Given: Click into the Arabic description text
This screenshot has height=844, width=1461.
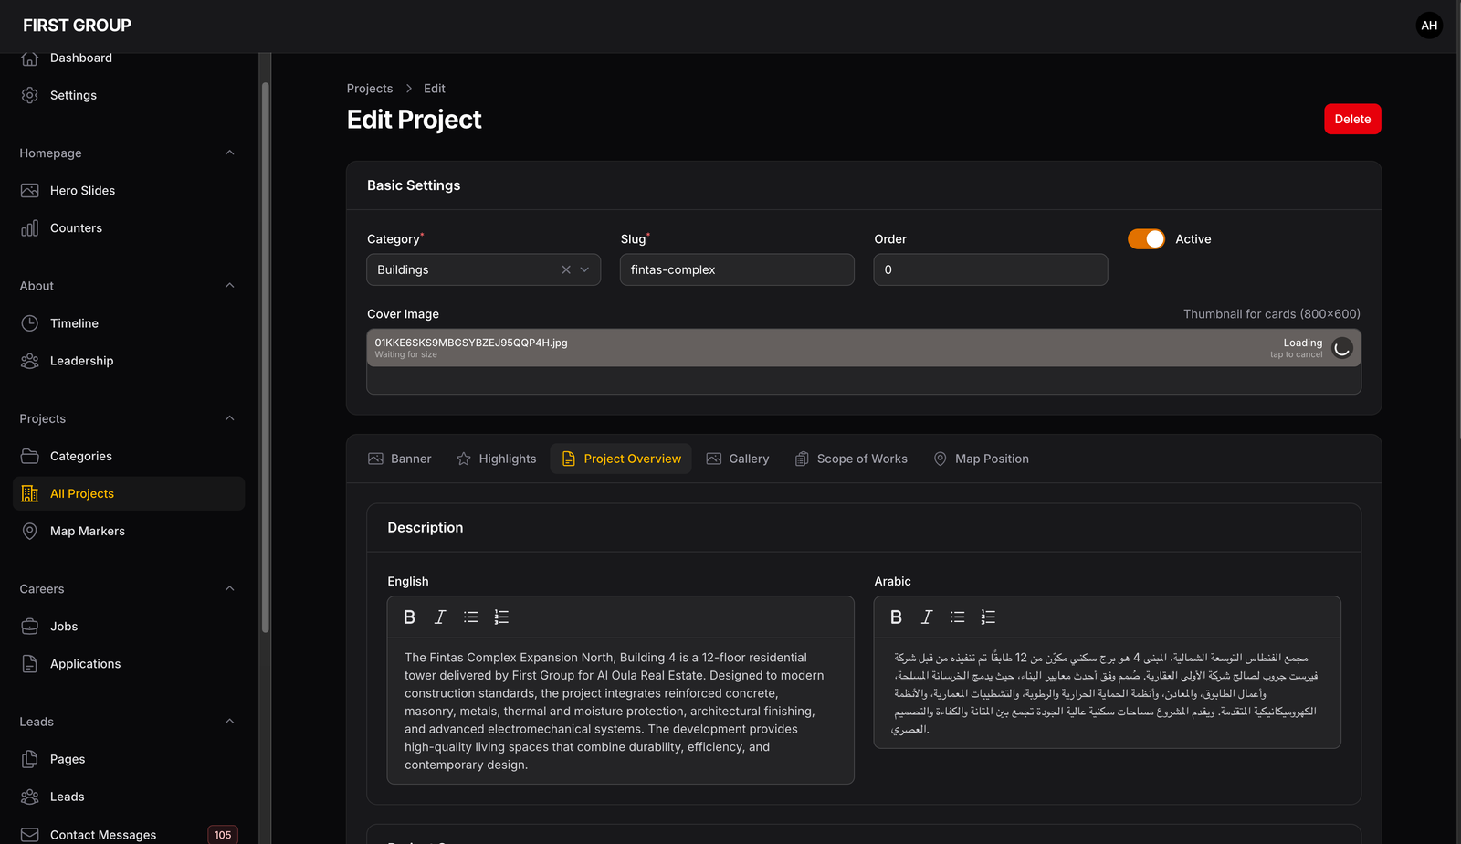Looking at the screenshot, I should (1107, 693).
